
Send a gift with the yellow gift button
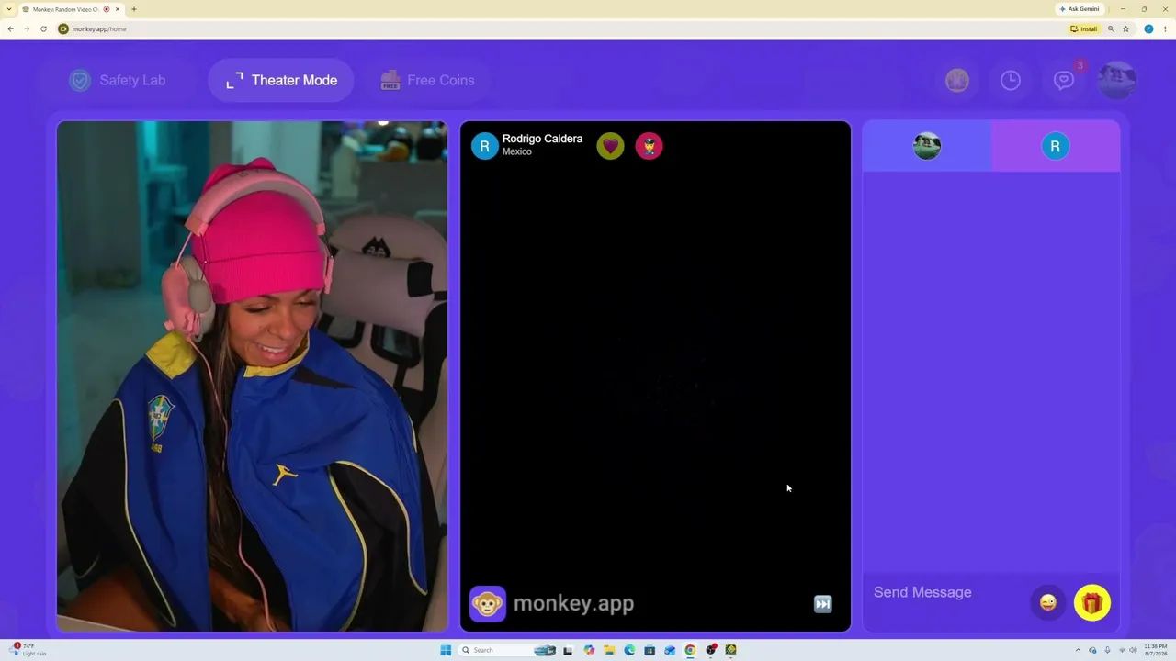pos(1091,603)
